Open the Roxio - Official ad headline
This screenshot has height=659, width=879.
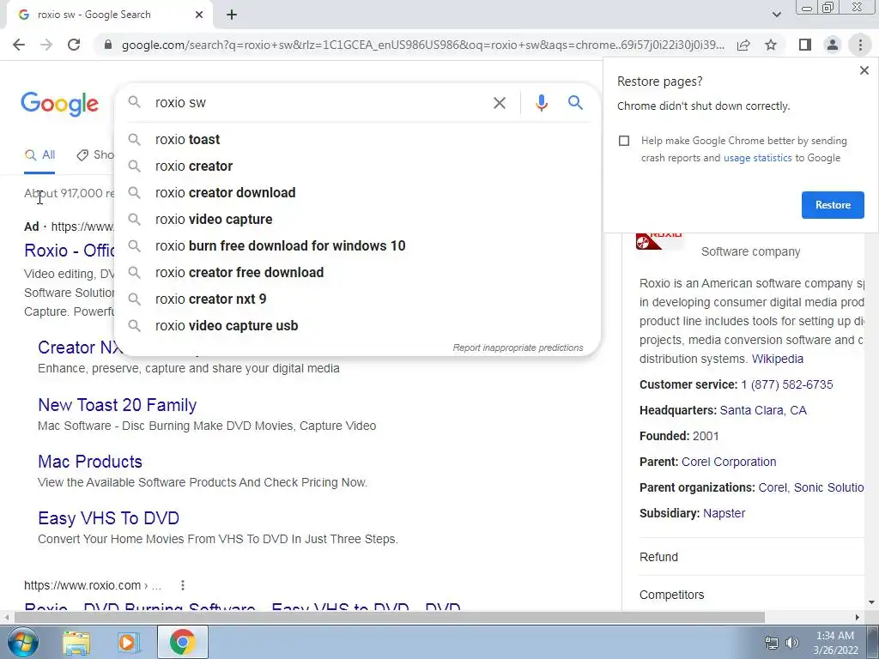[70, 251]
